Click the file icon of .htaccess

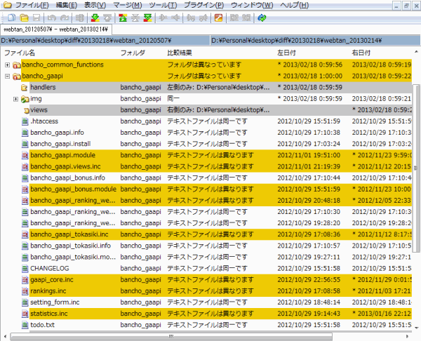pyautogui.click(x=25, y=121)
